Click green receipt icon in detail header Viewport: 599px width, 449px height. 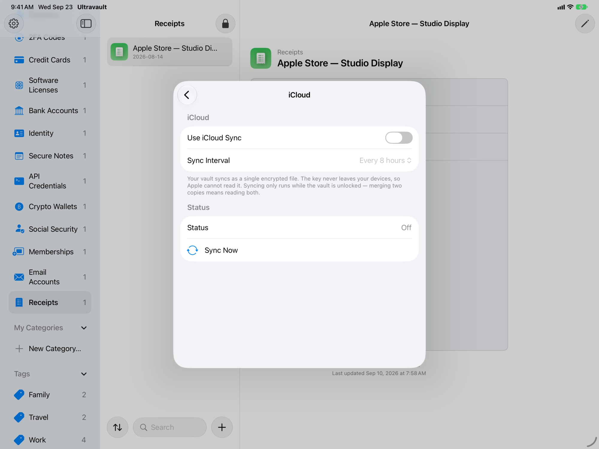pyautogui.click(x=261, y=58)
